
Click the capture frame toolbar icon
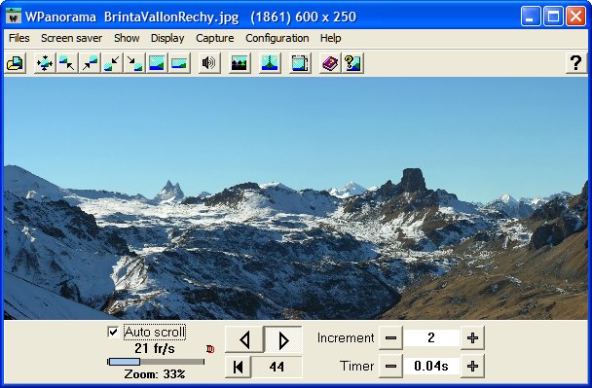300,63
